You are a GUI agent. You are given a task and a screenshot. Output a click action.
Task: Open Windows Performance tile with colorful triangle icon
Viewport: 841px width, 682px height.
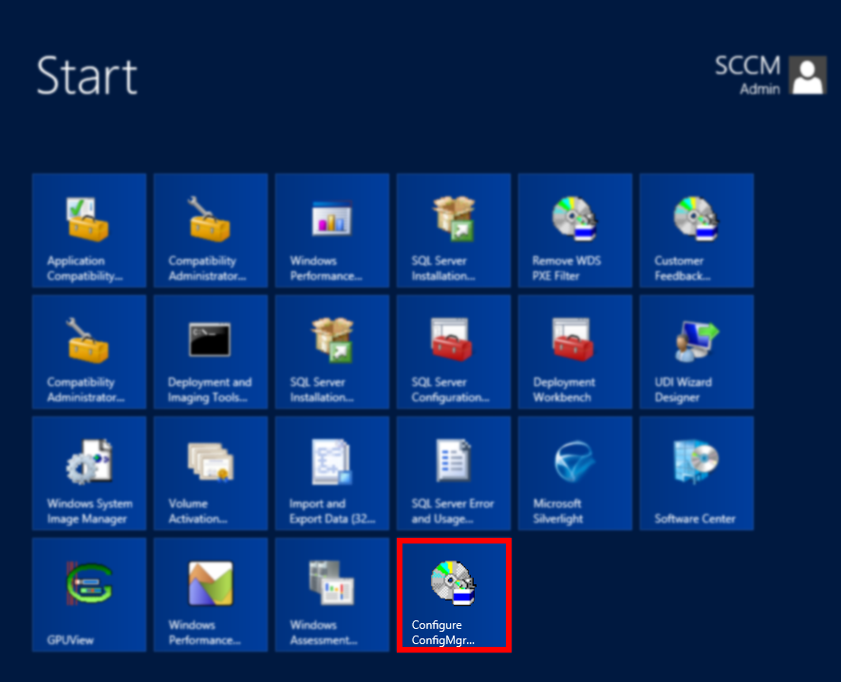(211, 594)
